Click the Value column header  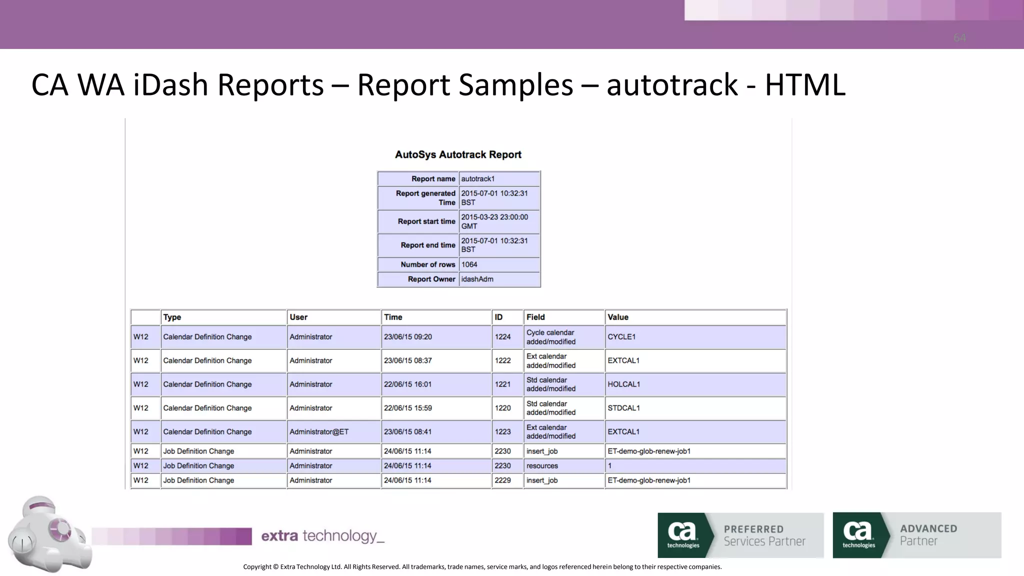point(618,317)
